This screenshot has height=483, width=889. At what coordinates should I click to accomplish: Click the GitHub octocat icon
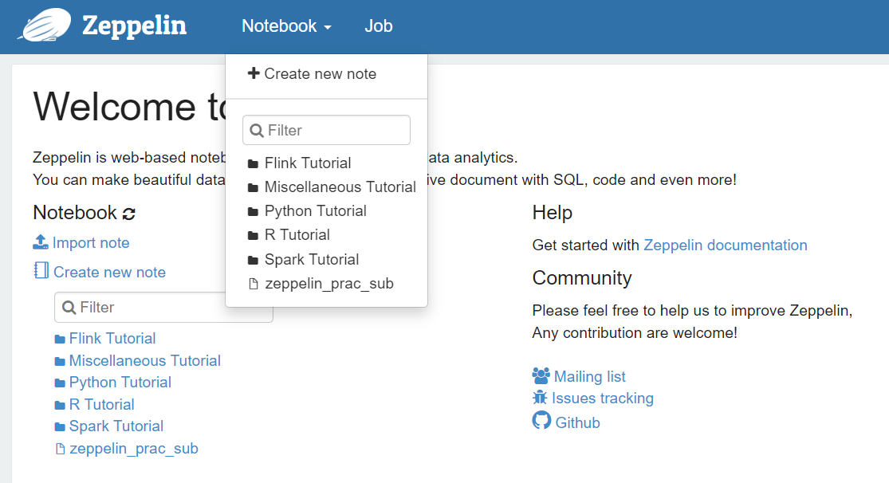(x=541, y=420)
